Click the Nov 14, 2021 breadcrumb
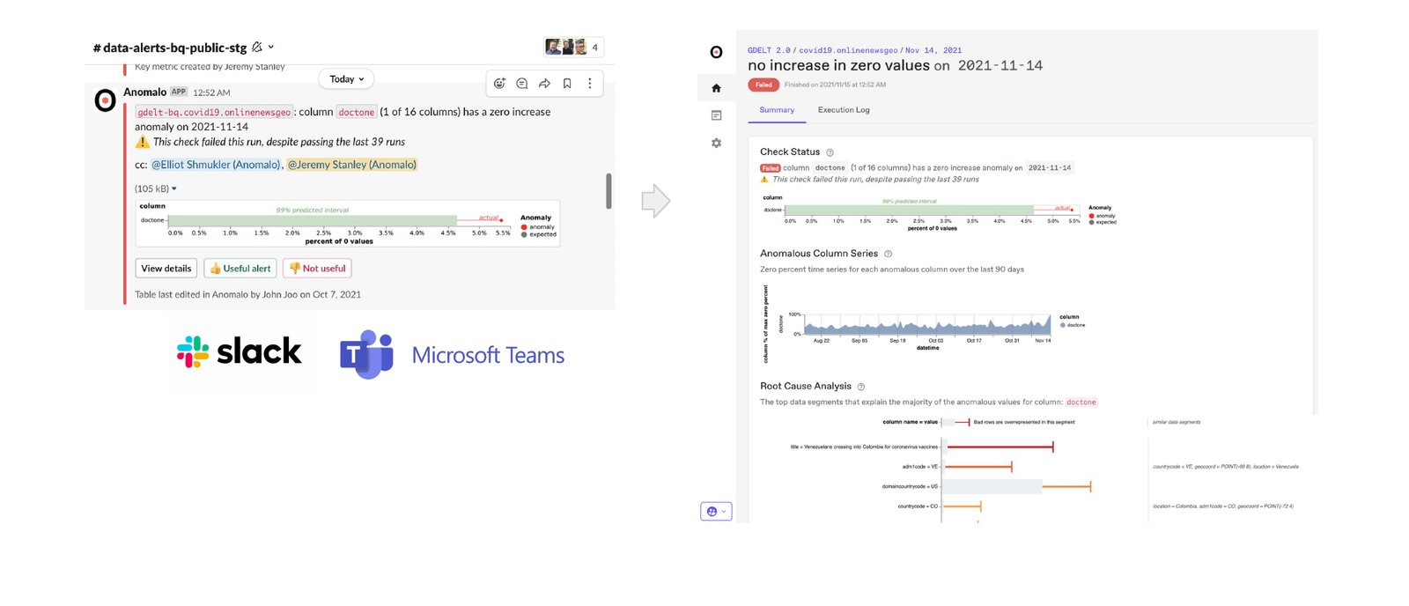The height and width of the screenshot is (606, 1409). point(933,50)
